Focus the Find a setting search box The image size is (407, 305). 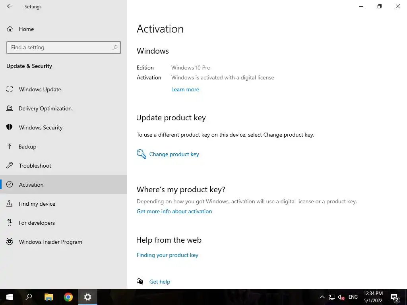tap(64, 48)
